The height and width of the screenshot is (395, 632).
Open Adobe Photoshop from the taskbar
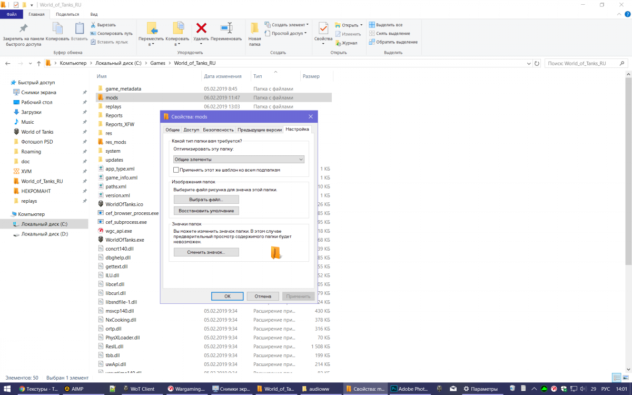pos(409,389)
